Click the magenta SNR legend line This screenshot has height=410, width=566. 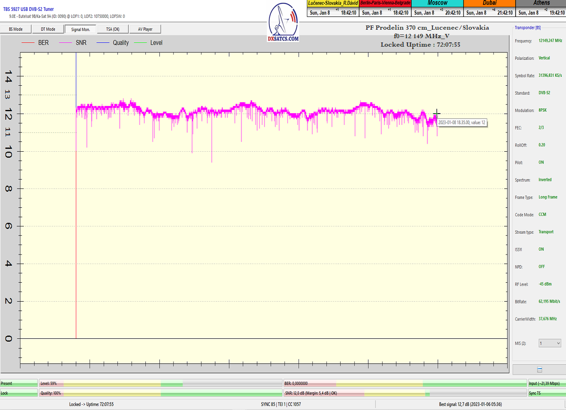tap(66, 43)
